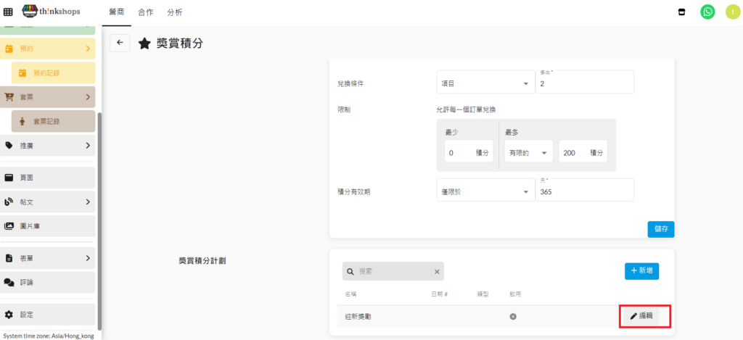Screen dimensions: 743x340
Task: Toggle the 啟用 status of 迎新獎勵
Action: pyautogui.click(x=513, y=316)
